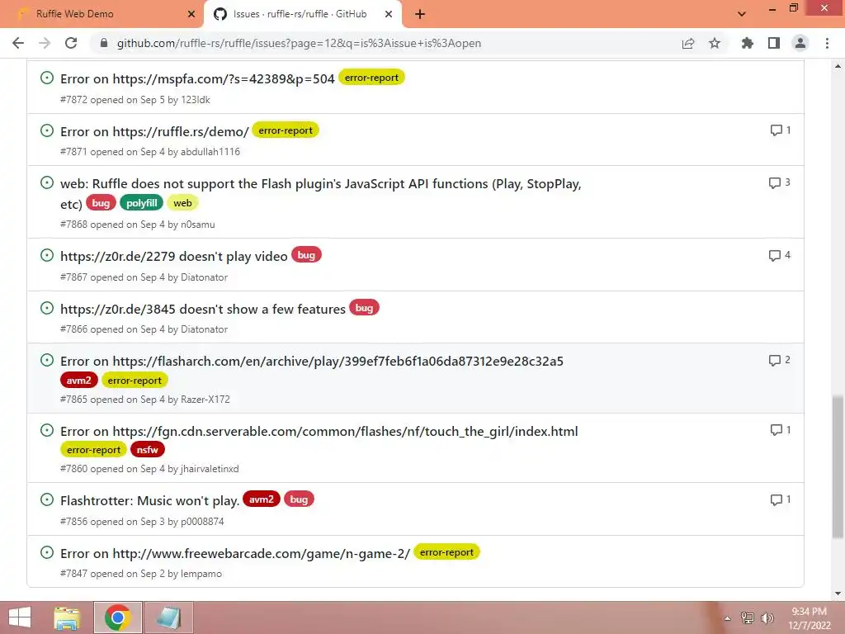Open author lempamo's issues
The height and width of the screenshot is (634, 845).
click(201, 575)
